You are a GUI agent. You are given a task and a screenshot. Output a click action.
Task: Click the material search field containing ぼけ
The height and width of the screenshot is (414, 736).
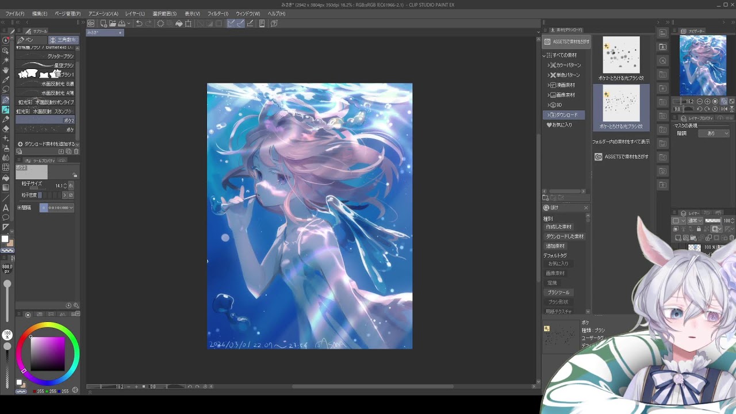pos(566,208)
